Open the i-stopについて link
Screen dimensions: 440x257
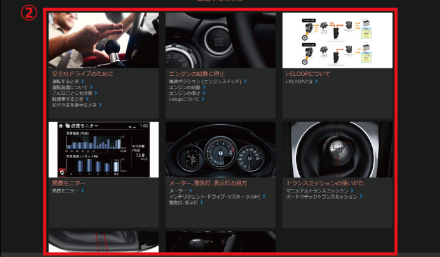pos(185,99)
